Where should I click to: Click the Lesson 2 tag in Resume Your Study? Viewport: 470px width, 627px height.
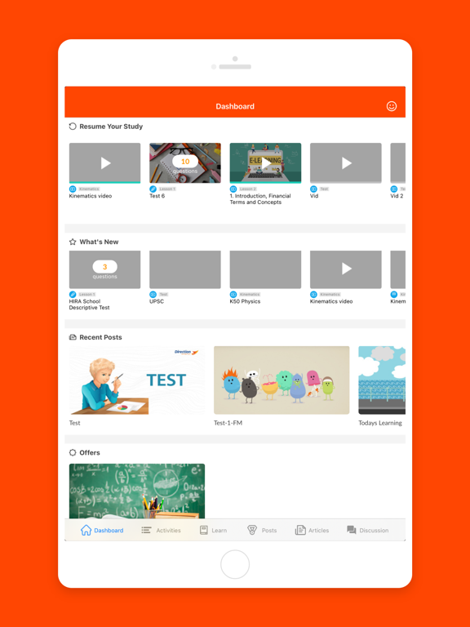click(x=248, y=189)
